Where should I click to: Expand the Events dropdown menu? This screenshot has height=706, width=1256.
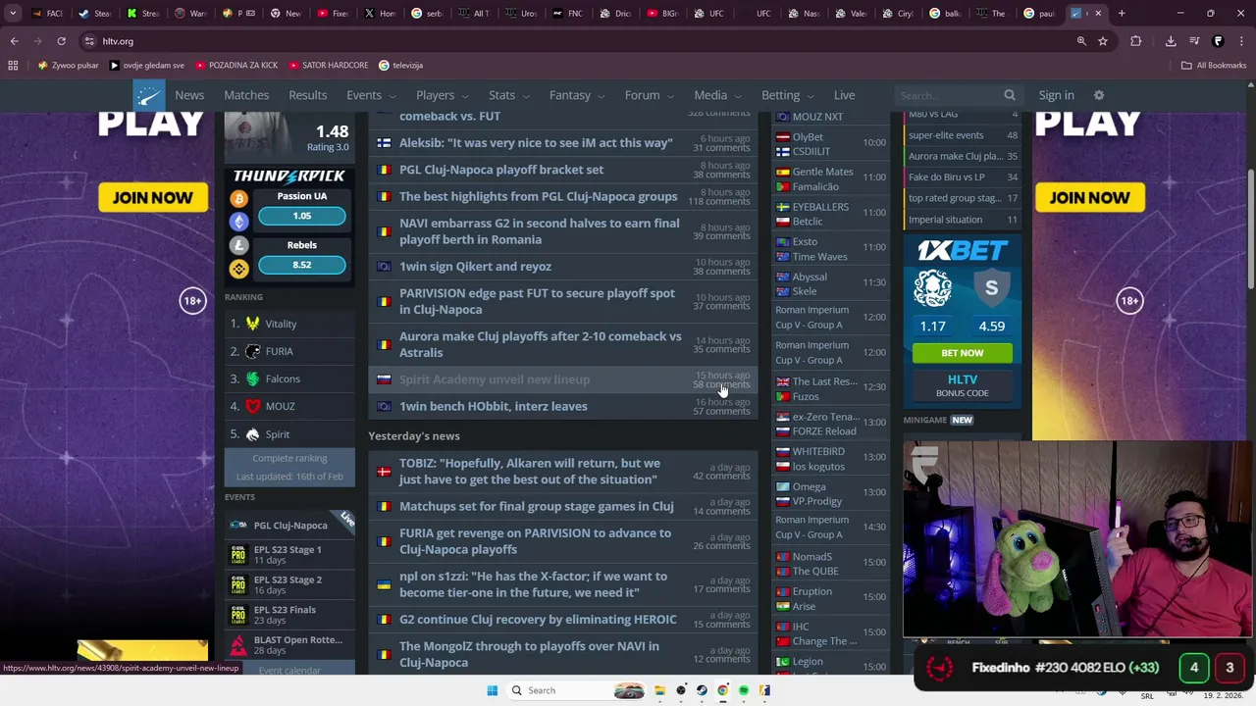click(x=371, y=95)
